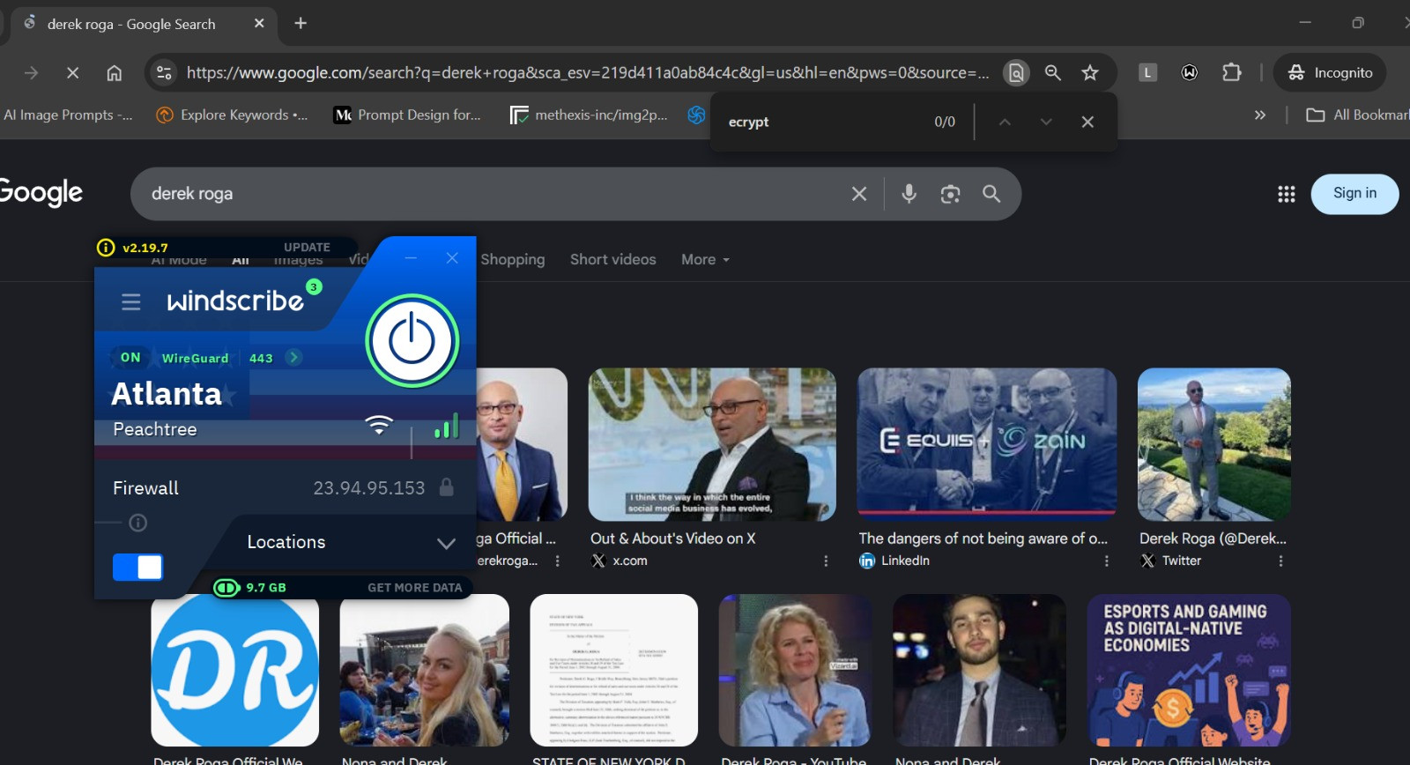Open the Extensions puzzle icon

click(x=1232, y=72)
